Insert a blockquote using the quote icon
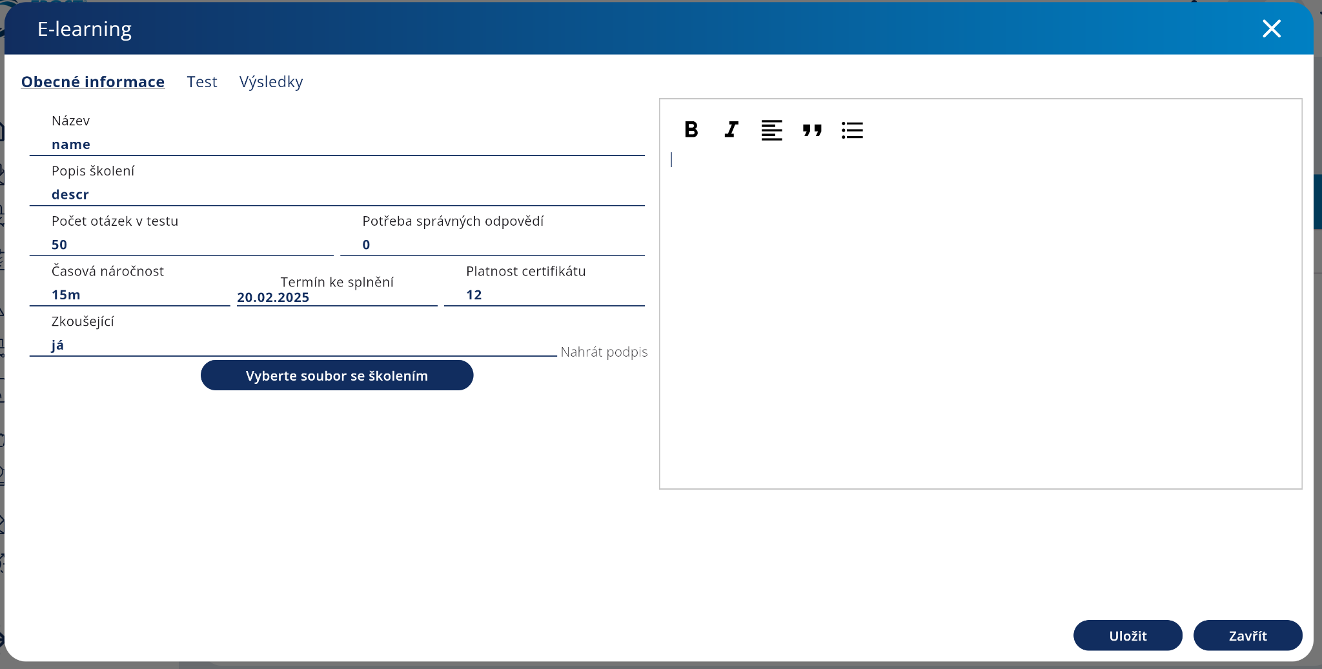The image size is (1322, 669). (x=812, y=130)
